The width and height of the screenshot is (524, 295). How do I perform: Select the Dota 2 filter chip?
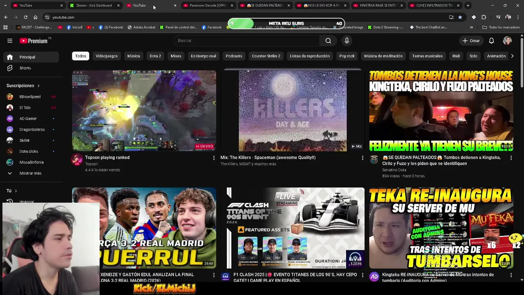point(155,56)
